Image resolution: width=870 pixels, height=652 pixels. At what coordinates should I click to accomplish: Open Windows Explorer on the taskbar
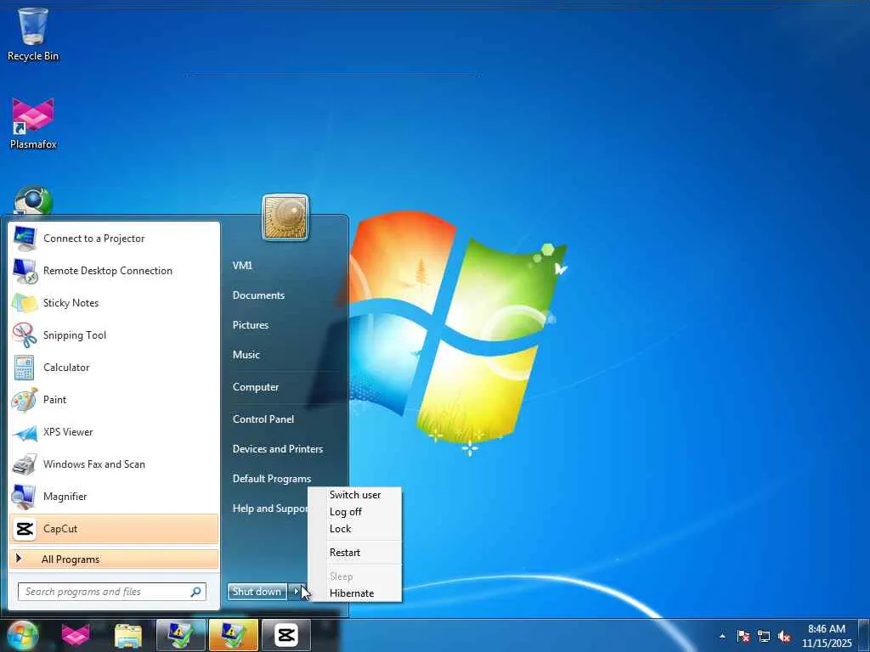[x=128, y=635]
